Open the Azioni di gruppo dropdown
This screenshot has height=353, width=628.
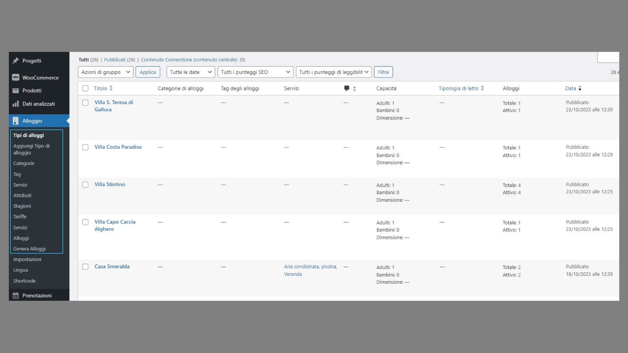pyautogui.click(x=106, y=72)
